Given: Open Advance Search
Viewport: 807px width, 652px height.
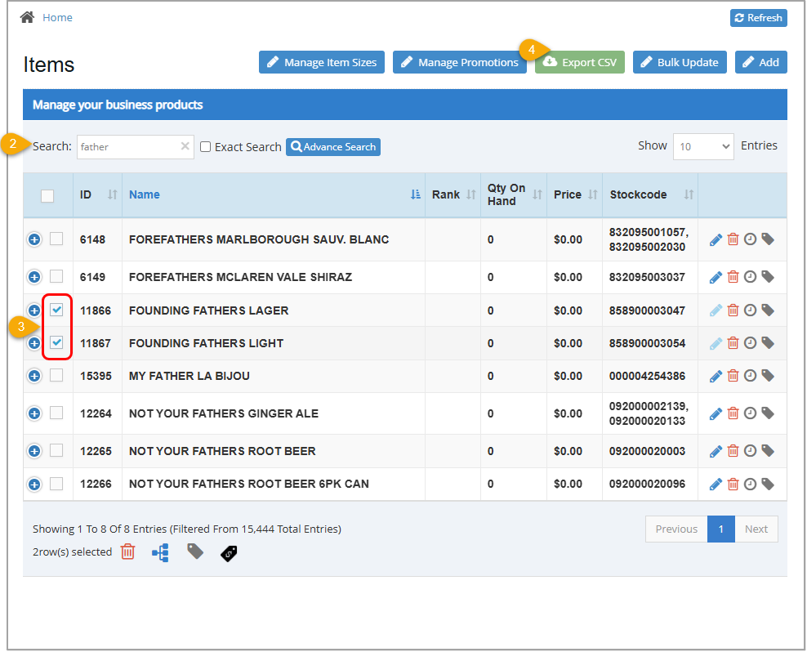Looking at the screenshot, I should (x=332, y=146).
